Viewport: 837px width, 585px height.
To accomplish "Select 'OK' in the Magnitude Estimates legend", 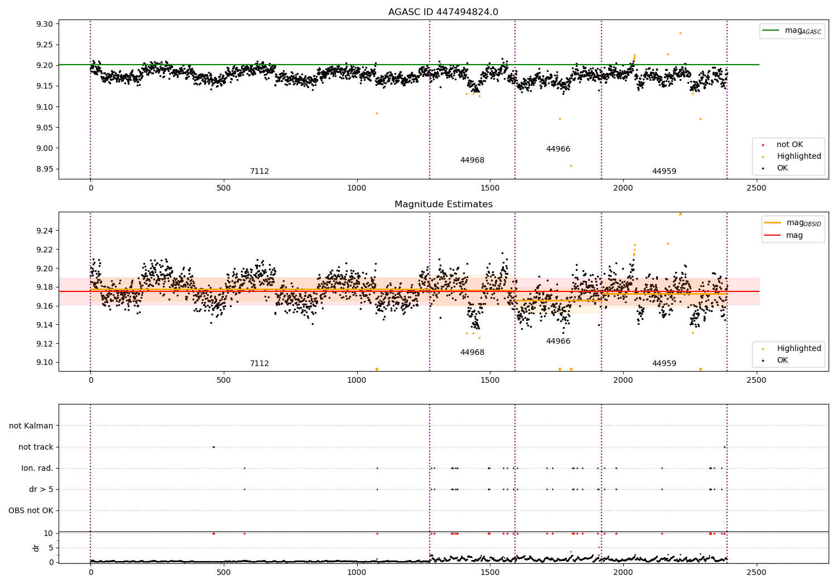I will pos(782,360).
